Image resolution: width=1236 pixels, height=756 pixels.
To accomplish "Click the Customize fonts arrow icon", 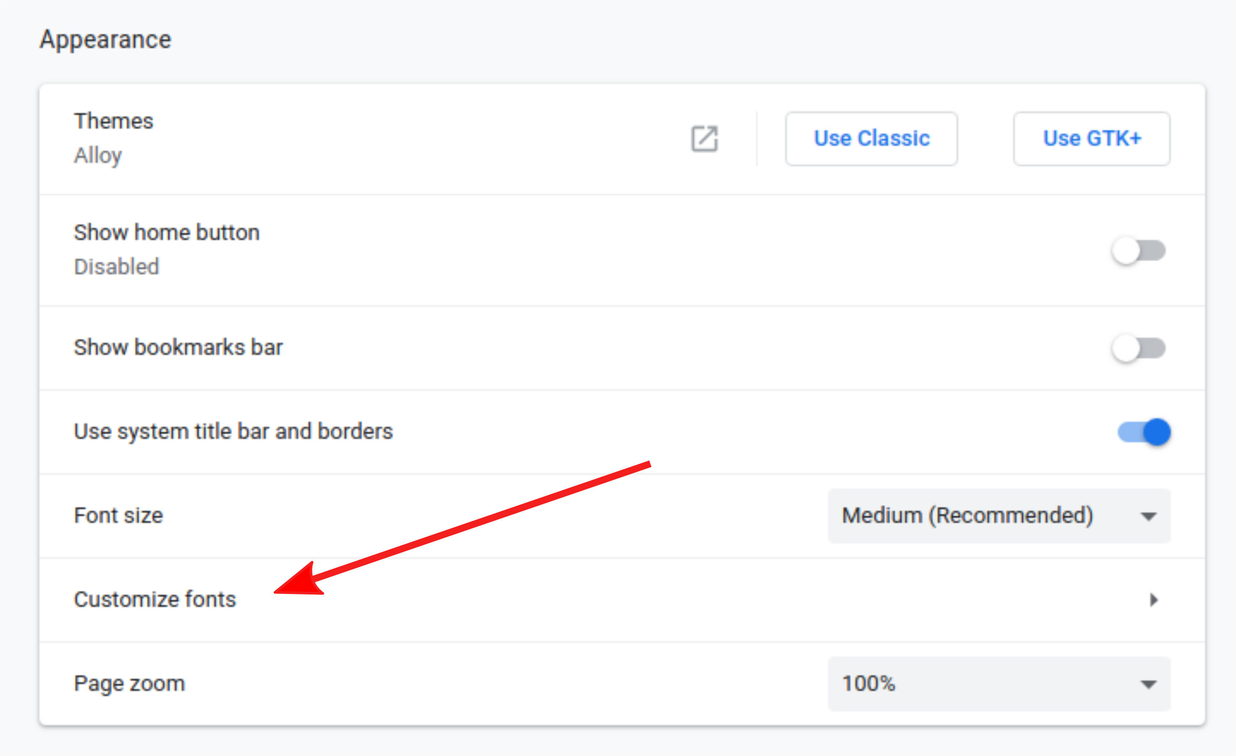I will pos(1153,600).
